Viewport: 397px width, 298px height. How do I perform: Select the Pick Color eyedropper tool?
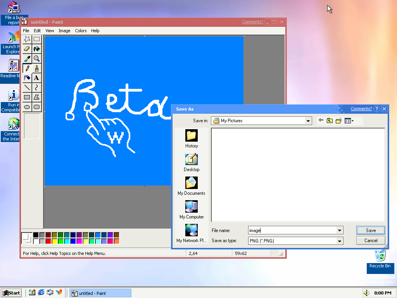click(27, 59)
